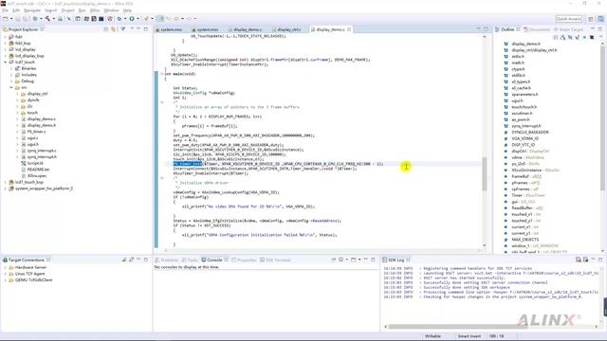Open the Help menu
The height and width of the screenshot is (341, 607).
pos(127,10)
